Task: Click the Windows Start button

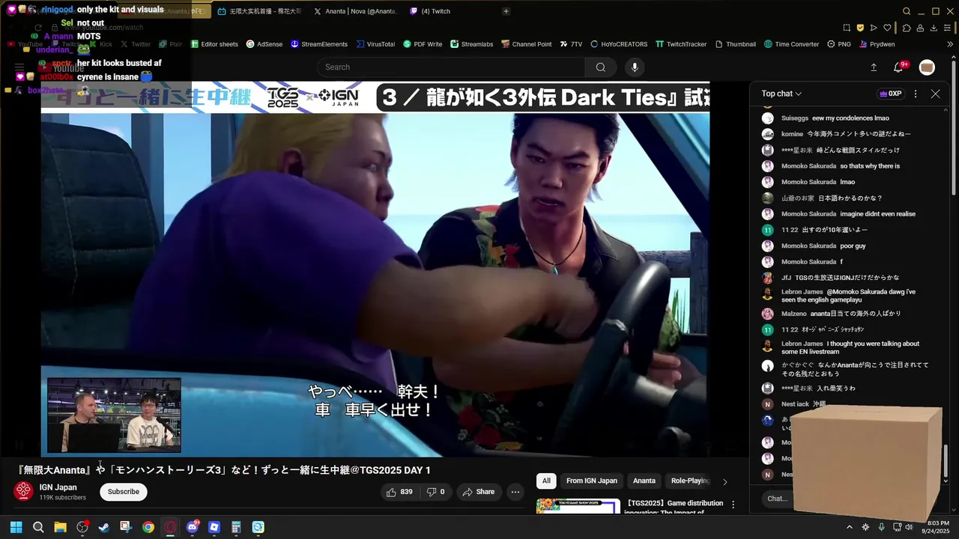Action: coord(16,527)
